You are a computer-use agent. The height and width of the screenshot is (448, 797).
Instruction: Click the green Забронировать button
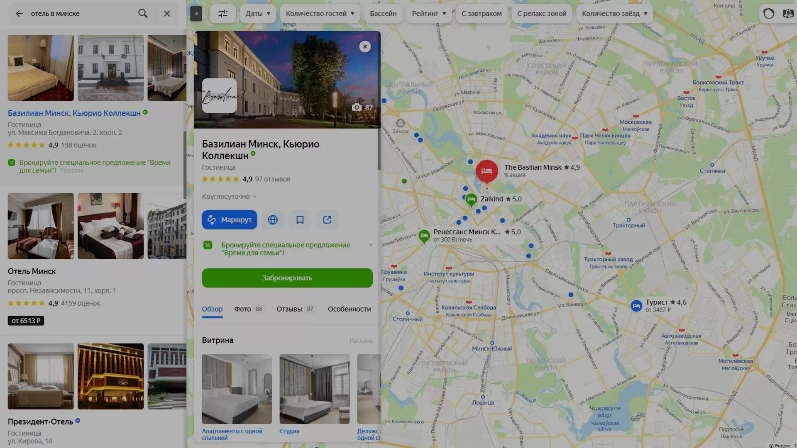tap(287, 278)
